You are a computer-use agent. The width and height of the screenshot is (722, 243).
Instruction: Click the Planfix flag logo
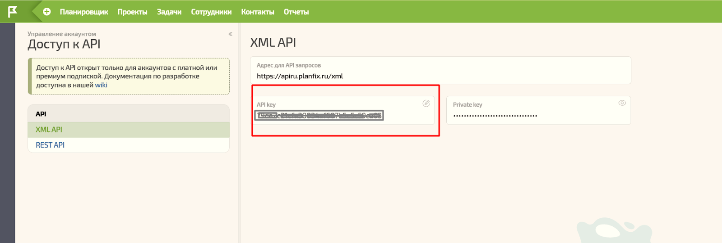(x=13, y=11)
